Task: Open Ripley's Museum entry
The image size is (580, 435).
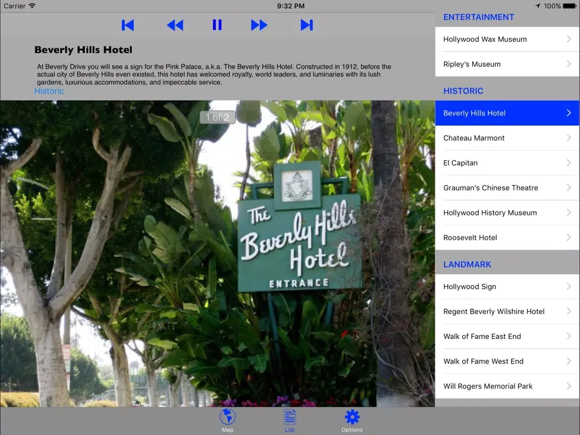Action: tap(507, 64)
